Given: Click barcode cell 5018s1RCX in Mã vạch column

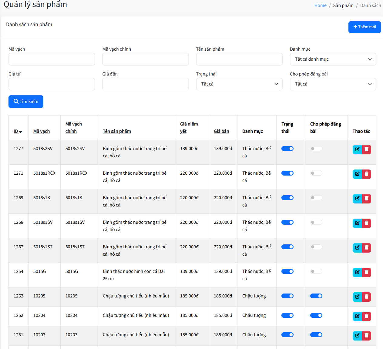Looking at the screenshot, I should click(x=44, y=173).
